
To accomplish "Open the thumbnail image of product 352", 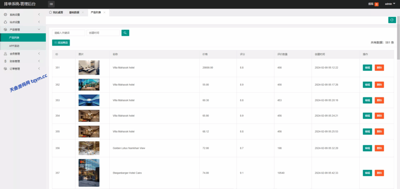I will 89,85.
